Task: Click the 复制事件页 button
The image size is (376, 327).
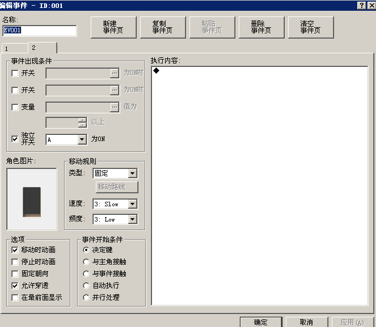Action: click(163, 27)
